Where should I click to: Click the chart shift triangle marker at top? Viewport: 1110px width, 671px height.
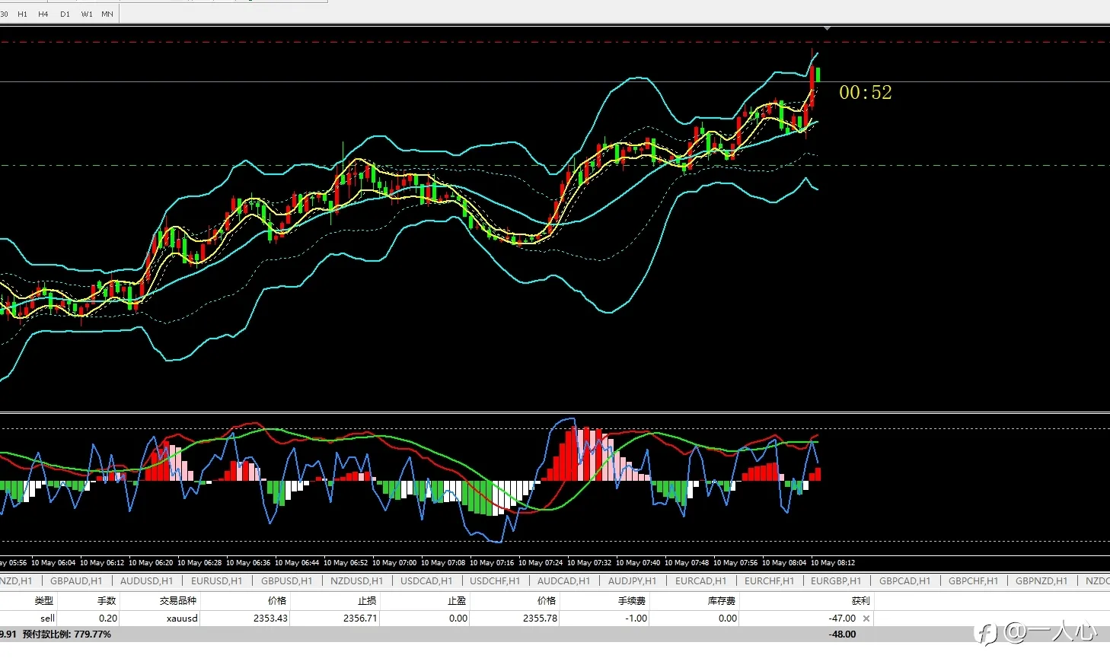(x=827, y=28)
